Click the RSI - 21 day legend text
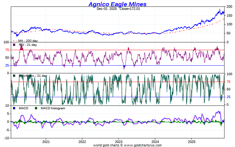The width and height of the screenshot is (235, 147). [28, 45]
